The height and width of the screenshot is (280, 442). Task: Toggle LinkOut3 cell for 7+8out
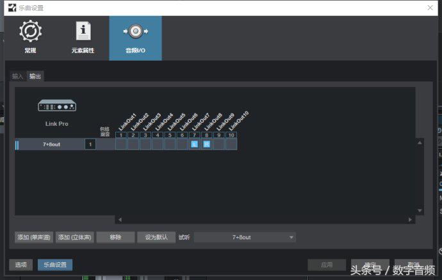pos(145,144)
